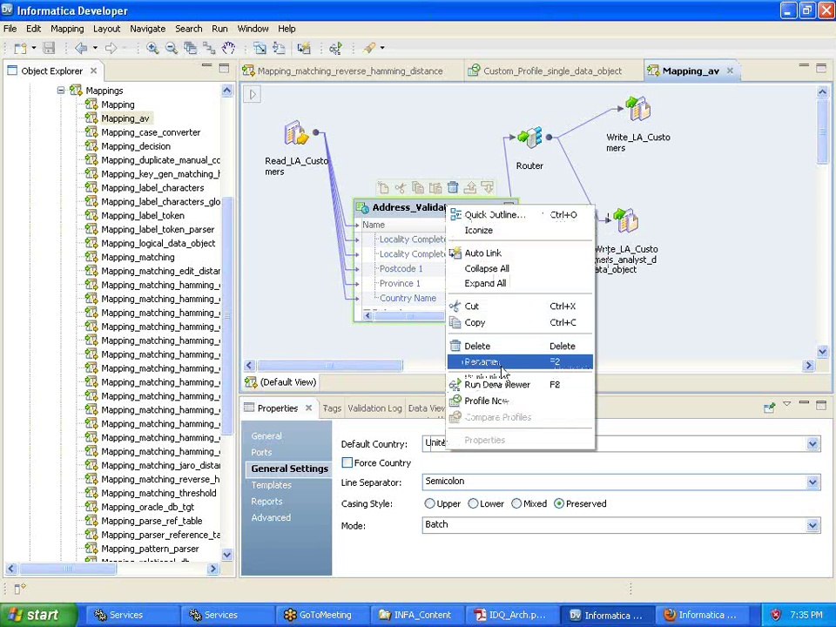Open the Mapping menu in menu bar

tap(67, 29)
